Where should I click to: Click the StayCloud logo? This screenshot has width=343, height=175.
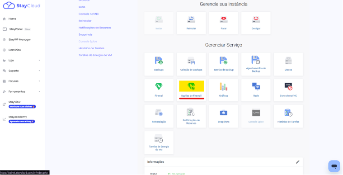tap(22, 5)
